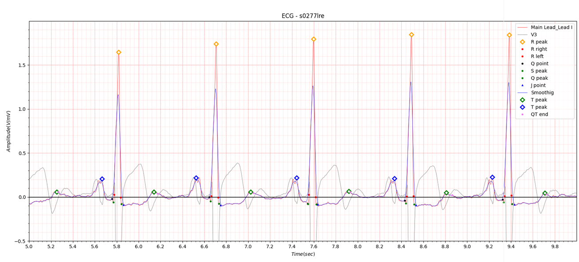Click the "1.0" y-axis tick label
Viewport: 579px width, 262px height.
click(22, 109)
